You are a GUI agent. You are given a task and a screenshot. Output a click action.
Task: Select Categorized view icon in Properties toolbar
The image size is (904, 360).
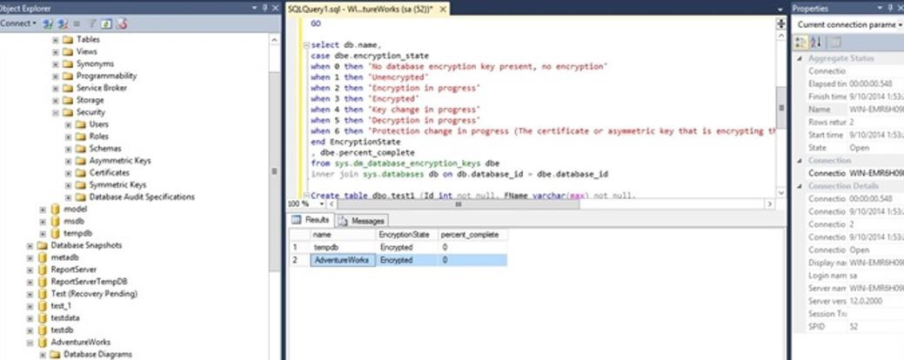(x=800, y=42)
